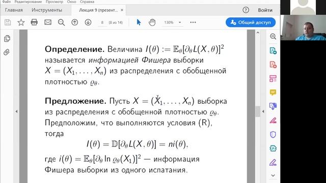Click the 130% zoom value field

click(169, 22)
